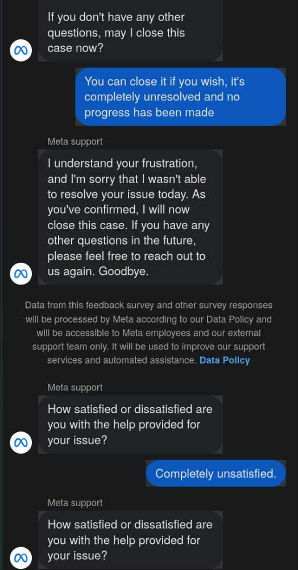Open the Data Policy link

coord(225,360)
